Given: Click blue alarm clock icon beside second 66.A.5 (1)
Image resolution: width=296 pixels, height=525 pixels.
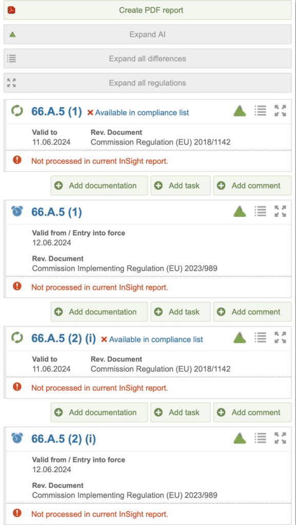Looking at the screenshot, I should tap(17, 211).
